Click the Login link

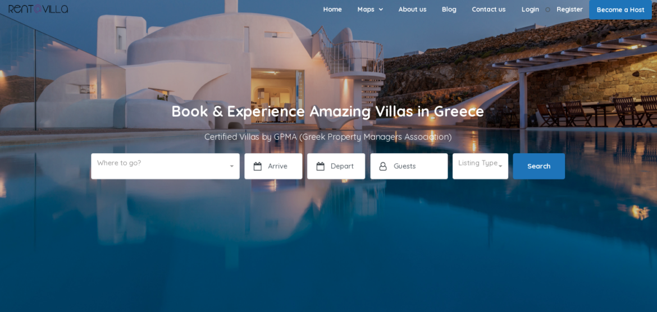pyautogui.click(x=530, y=9)
